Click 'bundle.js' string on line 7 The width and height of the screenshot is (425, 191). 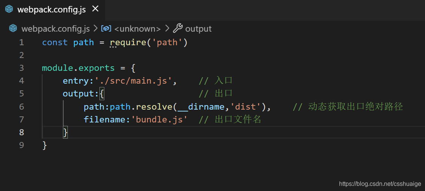pos(159,119)
